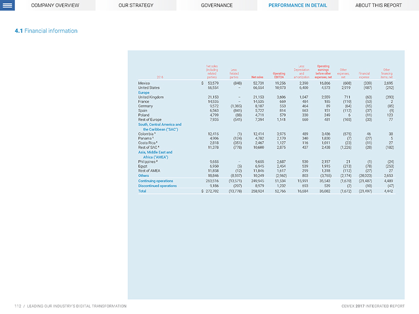
Task: Select the Rest of Europe row label
Action: 150,120
